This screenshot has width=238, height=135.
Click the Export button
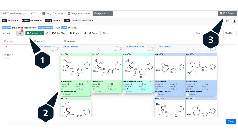(x=75, y=33)
